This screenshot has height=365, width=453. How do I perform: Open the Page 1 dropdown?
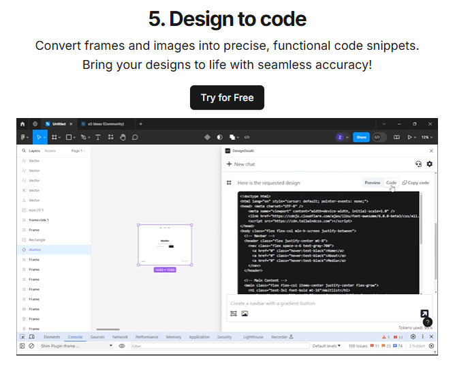(78, 151)
